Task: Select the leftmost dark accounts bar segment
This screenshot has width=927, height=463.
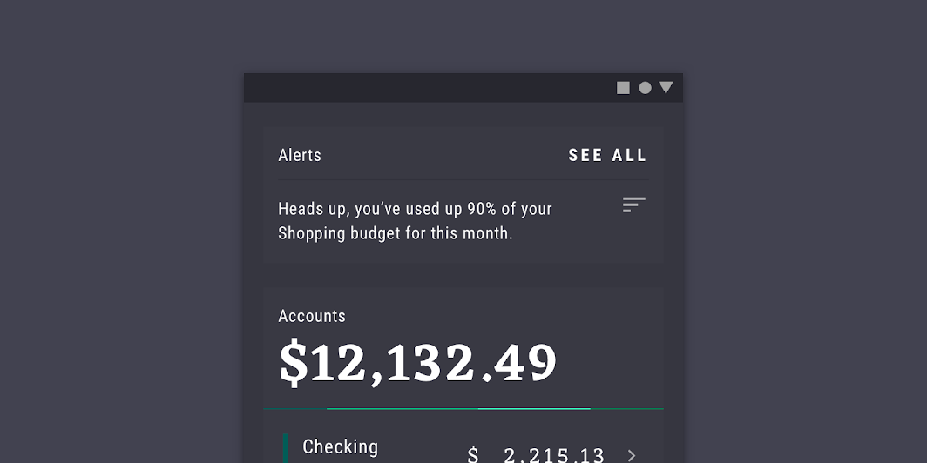Action: tap(295, 409)
